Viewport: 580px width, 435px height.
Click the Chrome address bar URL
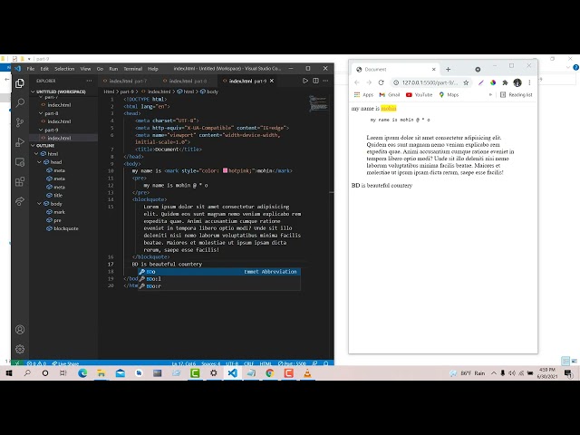[430, 82]
